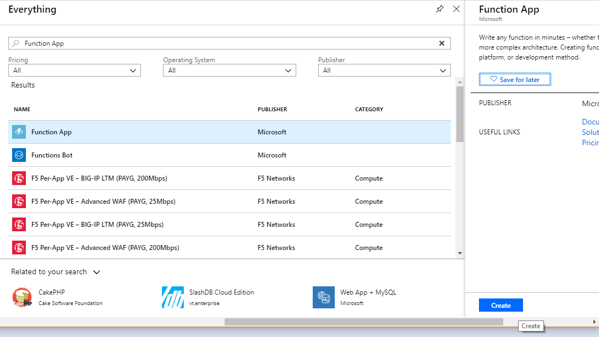This screenshot has width=599, height=337.
Task: Open the Pricing useful link
Action: click(x=590, y=143)
